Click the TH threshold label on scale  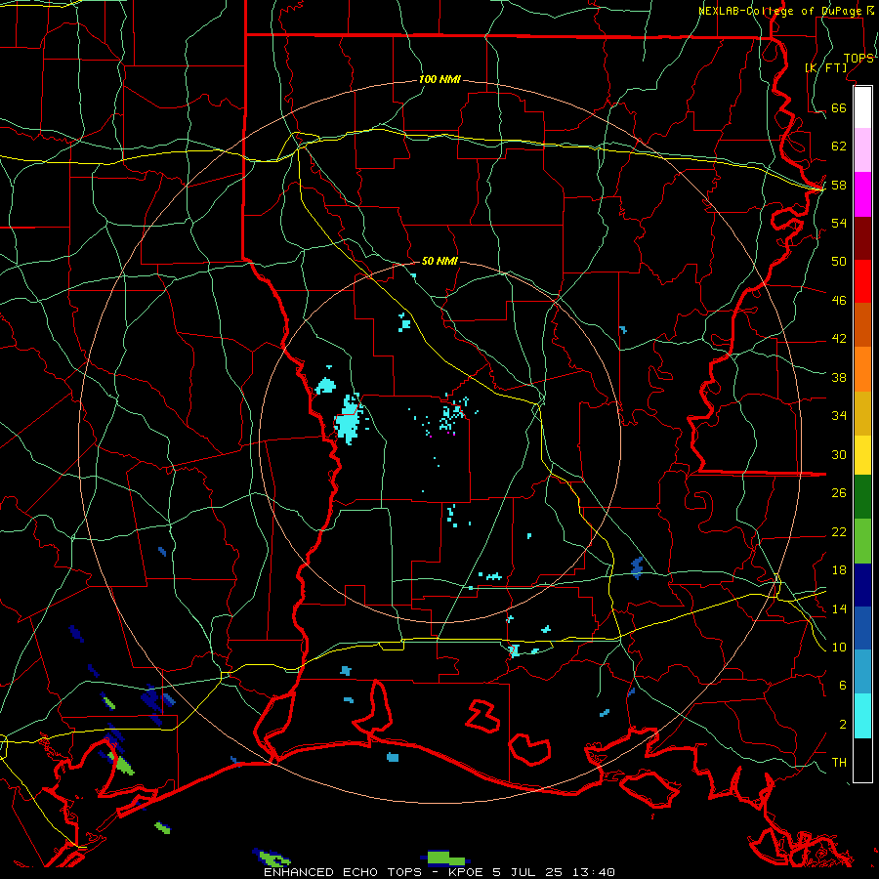coord(839,762)
